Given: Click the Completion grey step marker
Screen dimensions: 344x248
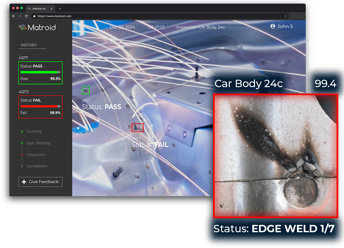Looking at the screenshot, I should (x=22, y=166).
